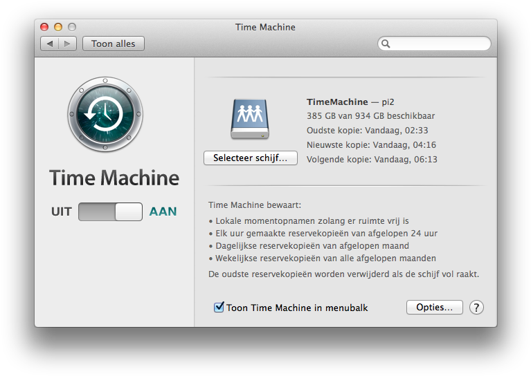The width and height of the screenshot is (531, 376).
Task: Open the Selecteer schijf… dialog
Action: click(250, 158)
